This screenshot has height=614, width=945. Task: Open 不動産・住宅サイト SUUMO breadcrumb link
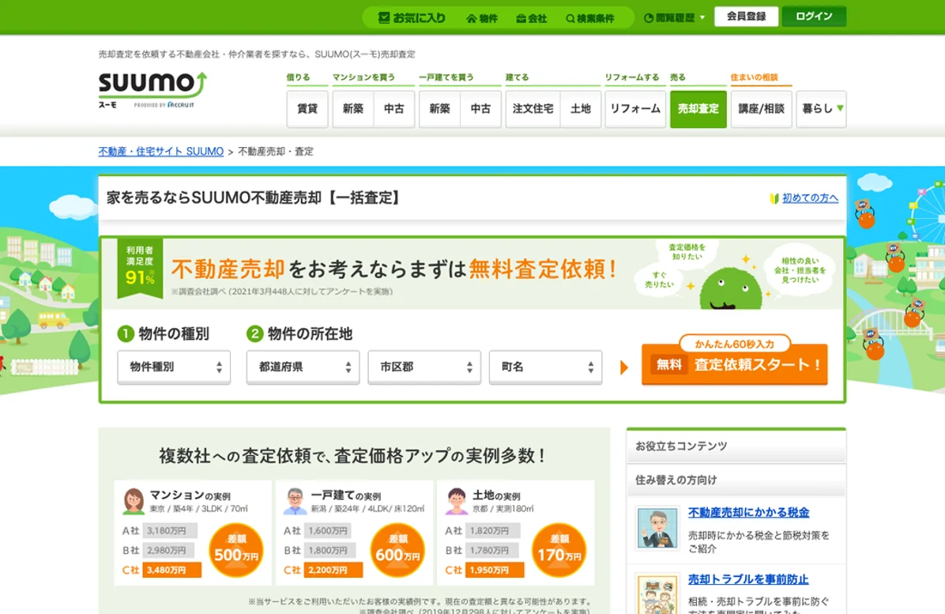click(x=161, y=151)
